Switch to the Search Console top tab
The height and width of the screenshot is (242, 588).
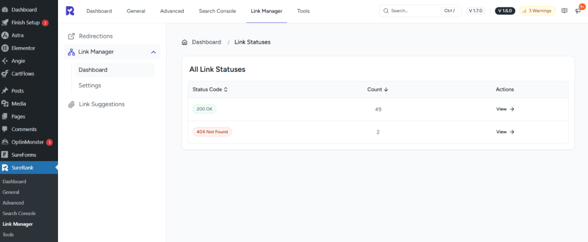pos(218,11)
